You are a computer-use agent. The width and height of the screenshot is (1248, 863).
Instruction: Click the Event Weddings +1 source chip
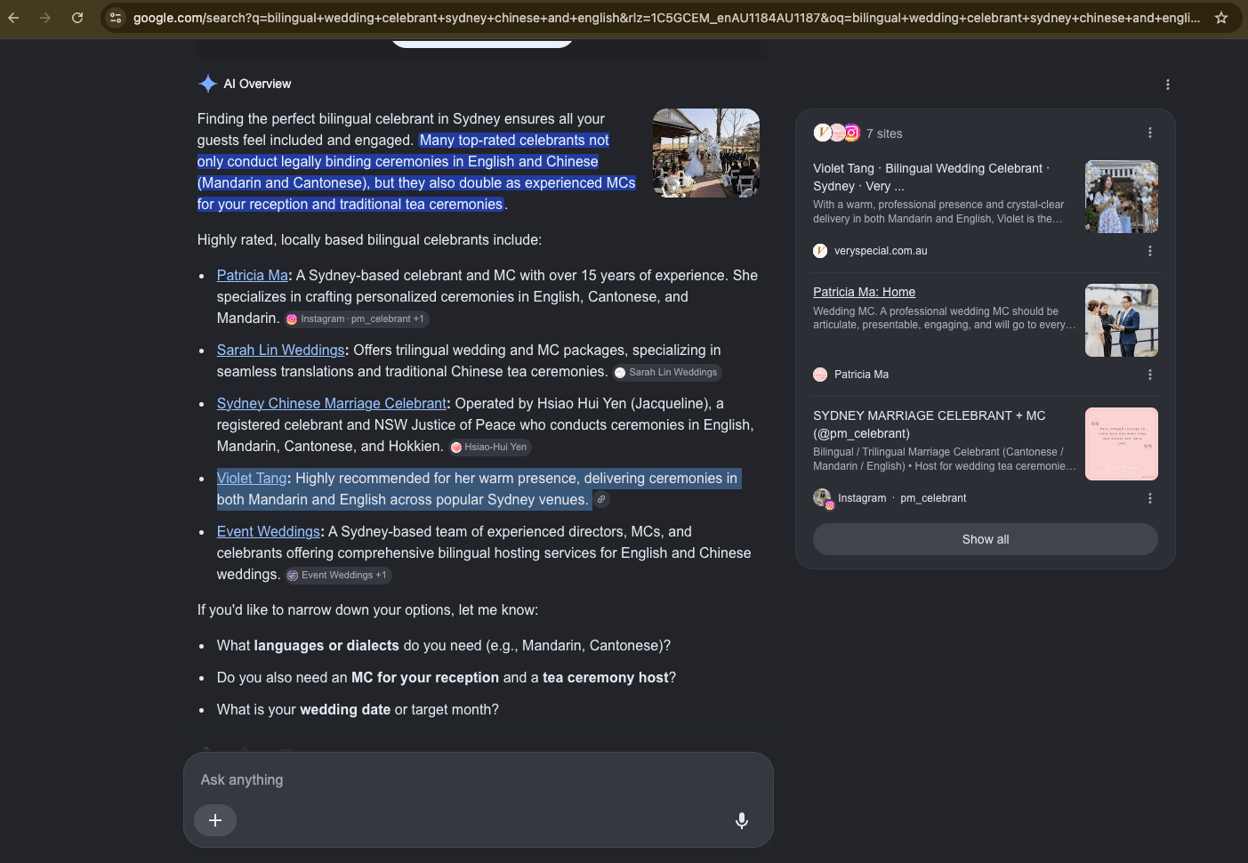pyautogui.click(x=337, y=575)
